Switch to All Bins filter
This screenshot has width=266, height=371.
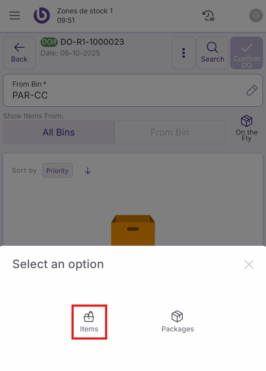(59, 133)
